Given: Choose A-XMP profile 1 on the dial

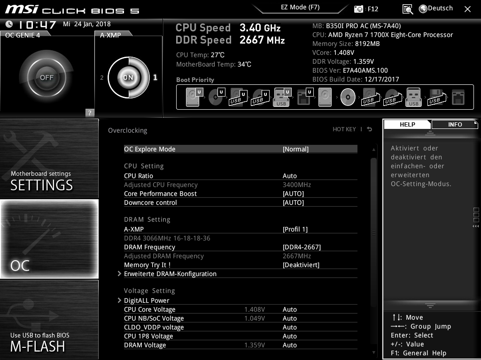Looking at the screenshot, I should [155, 77].
